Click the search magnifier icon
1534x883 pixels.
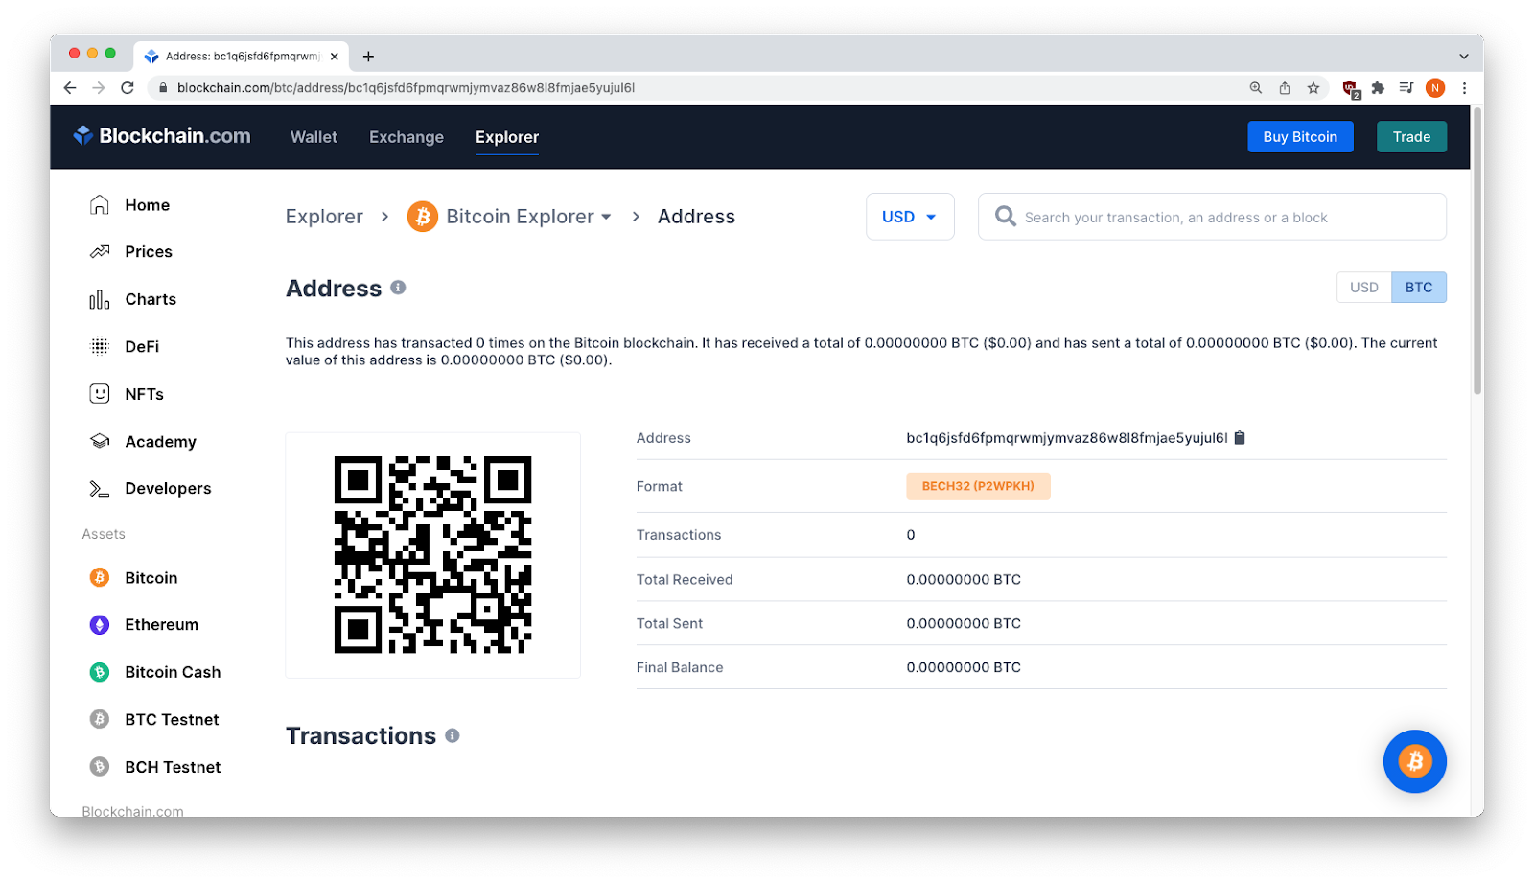coord(1005,216)
